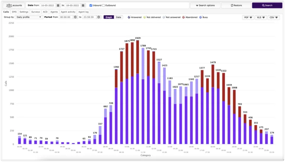Click the bar labeled 1059

click(229, 115)
